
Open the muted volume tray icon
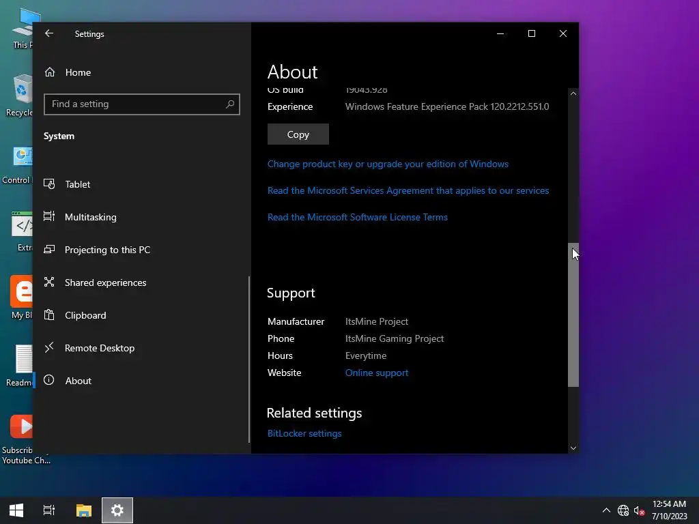tap(639, 510)
